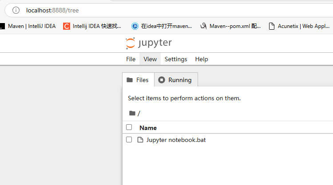Click the Jupyter logo

pyautogui.click(x=149, y=43)
